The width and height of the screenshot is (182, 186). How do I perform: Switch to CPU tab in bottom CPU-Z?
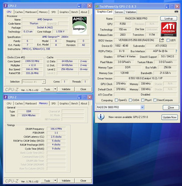point(9,104)
